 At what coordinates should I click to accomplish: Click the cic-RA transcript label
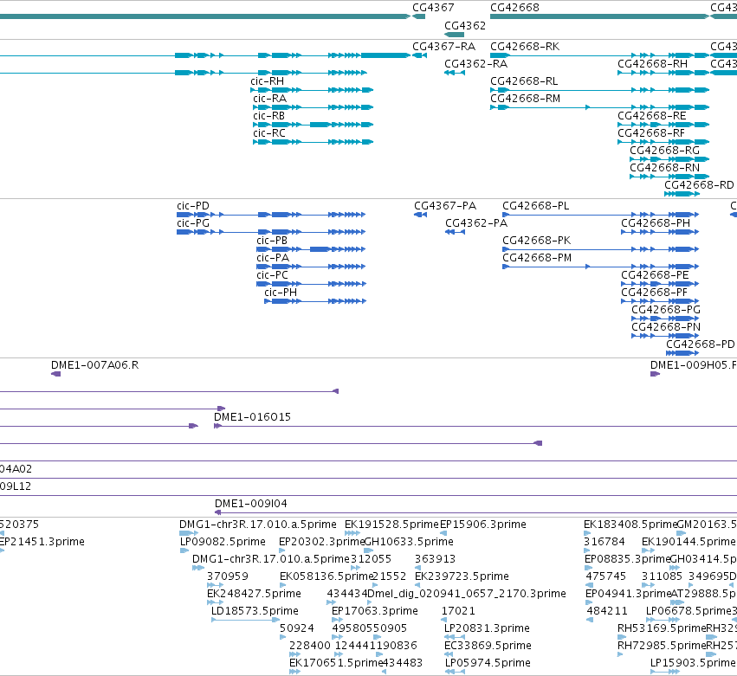coord(270,99)
